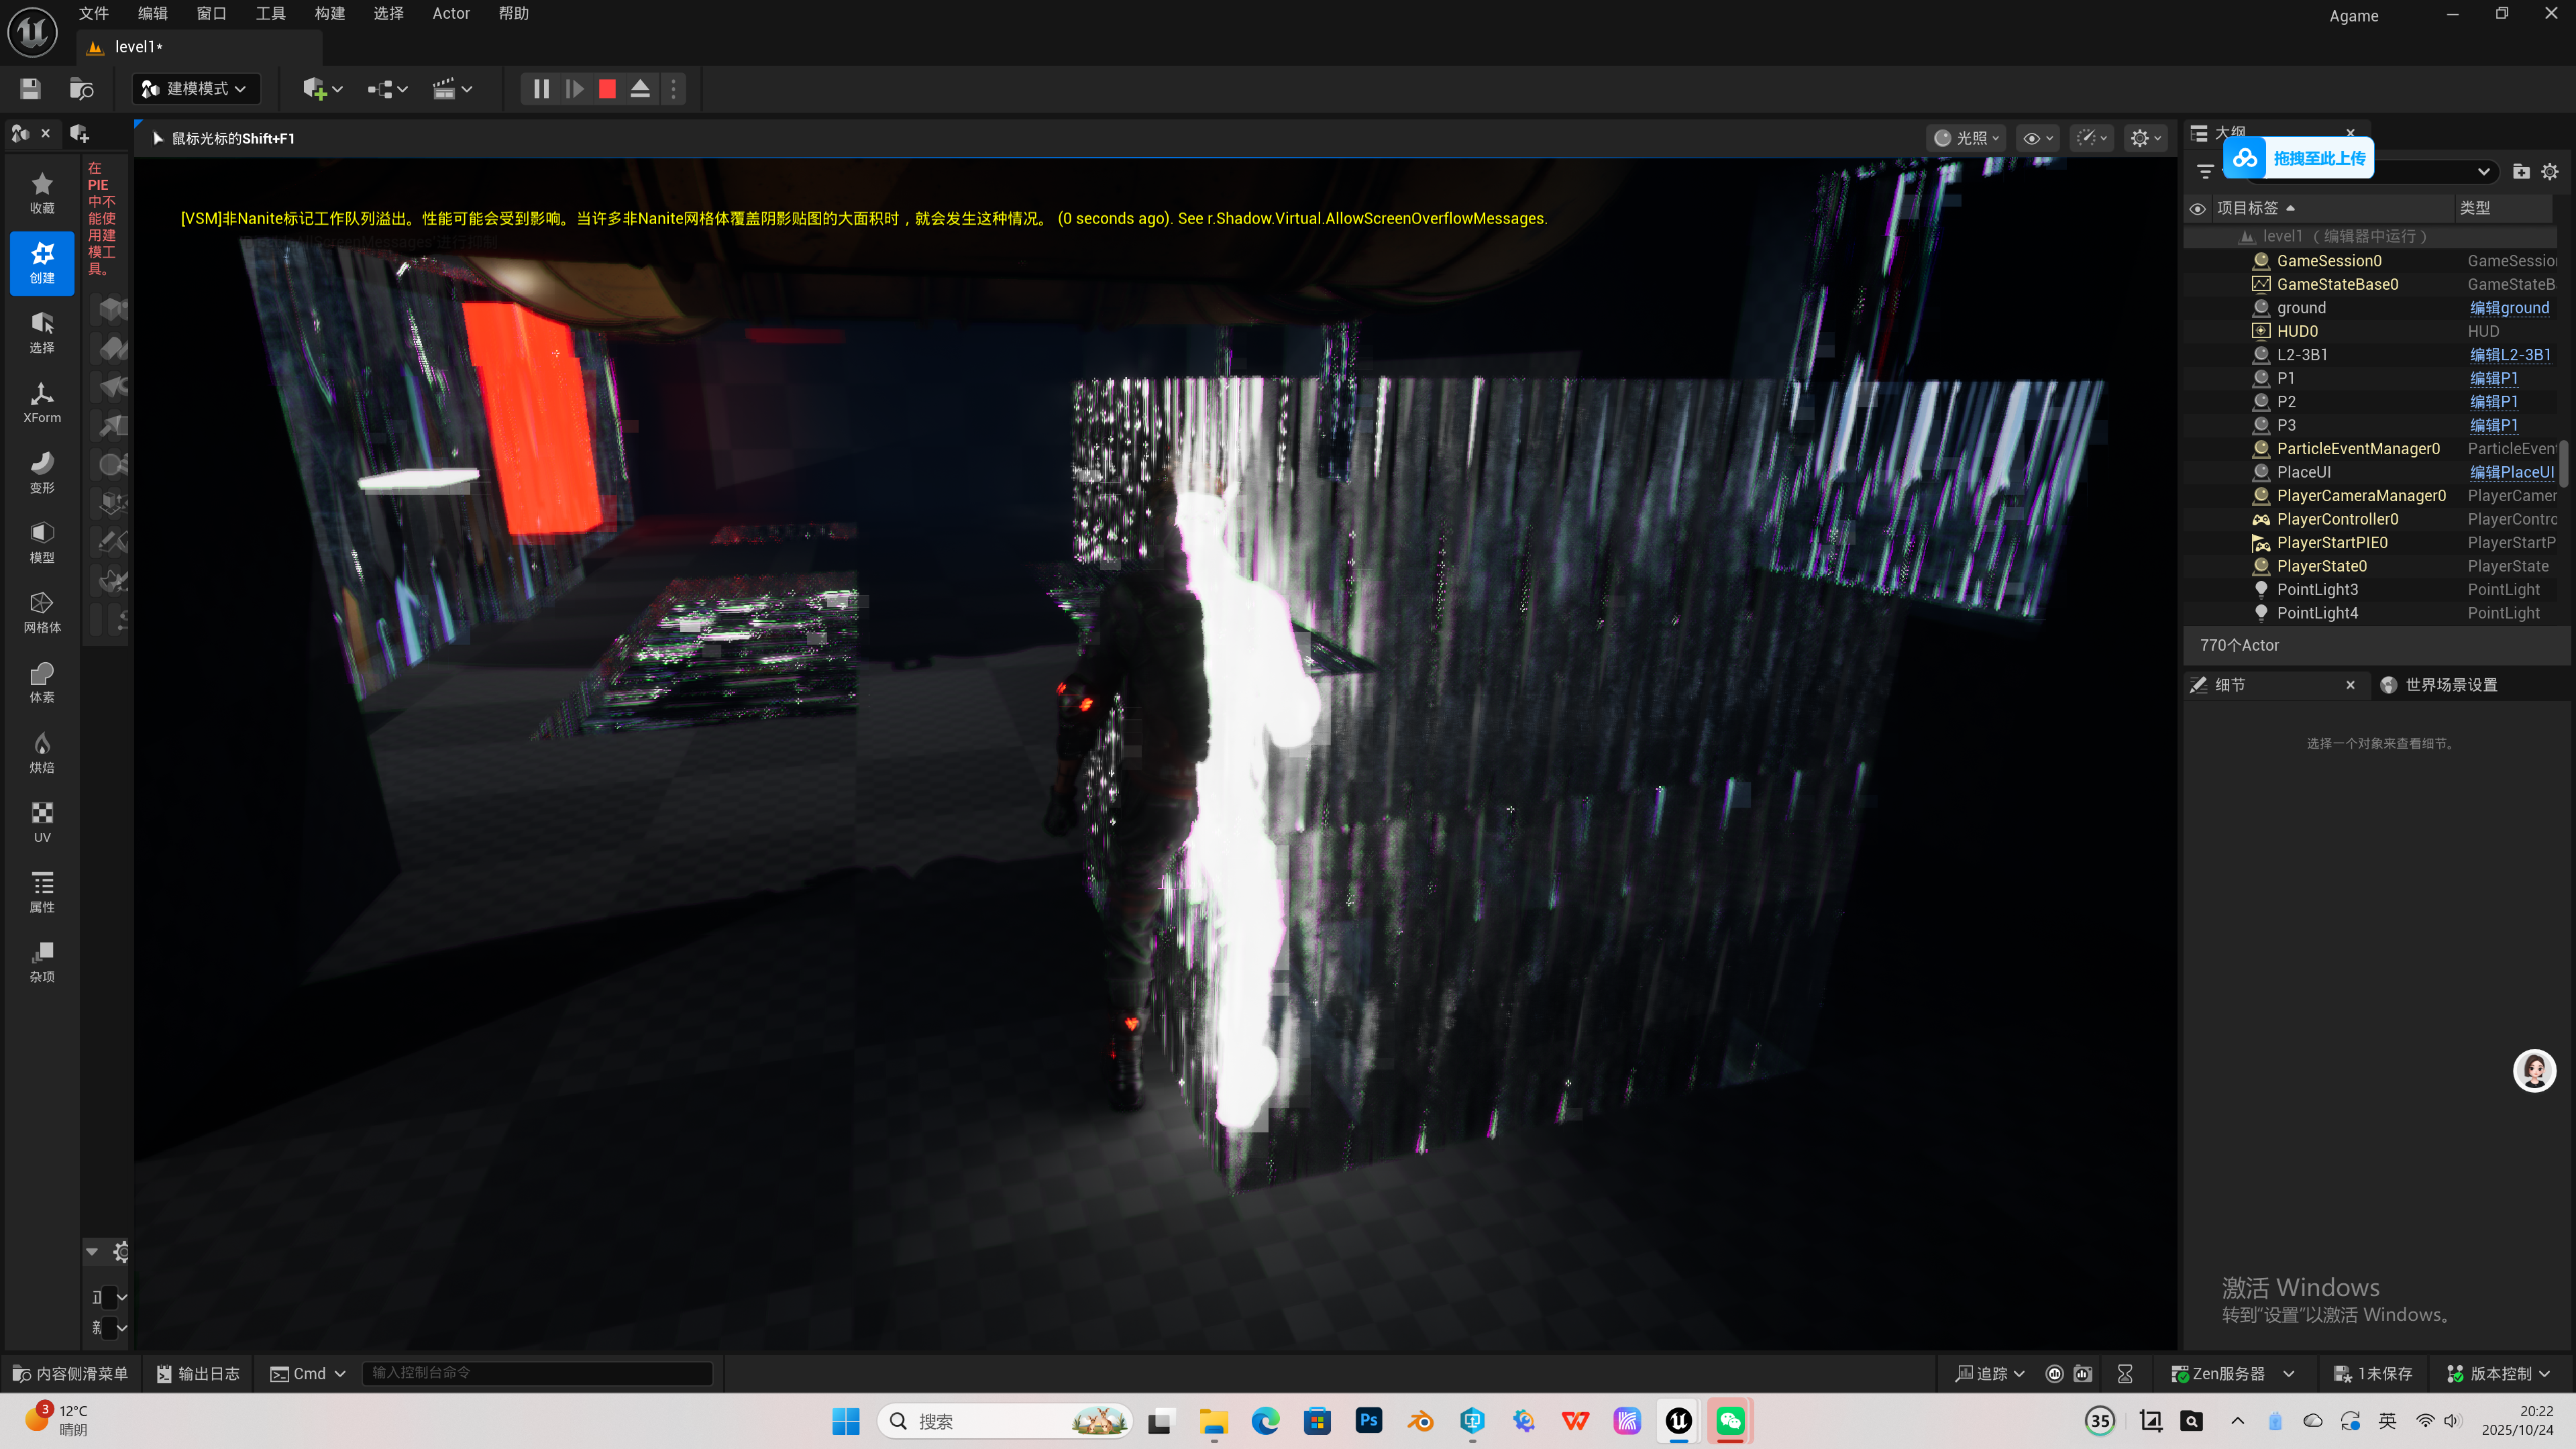The image size is (2576, 1449).
Task: Toggle the outliner visibility eye column header
Action: [x=2198, y=208]
